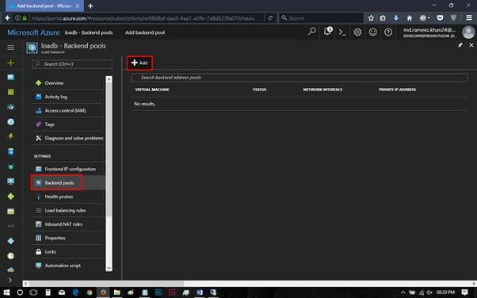Click the browser URL address bar
Screen dimensions: 477x298
(143, 18)
